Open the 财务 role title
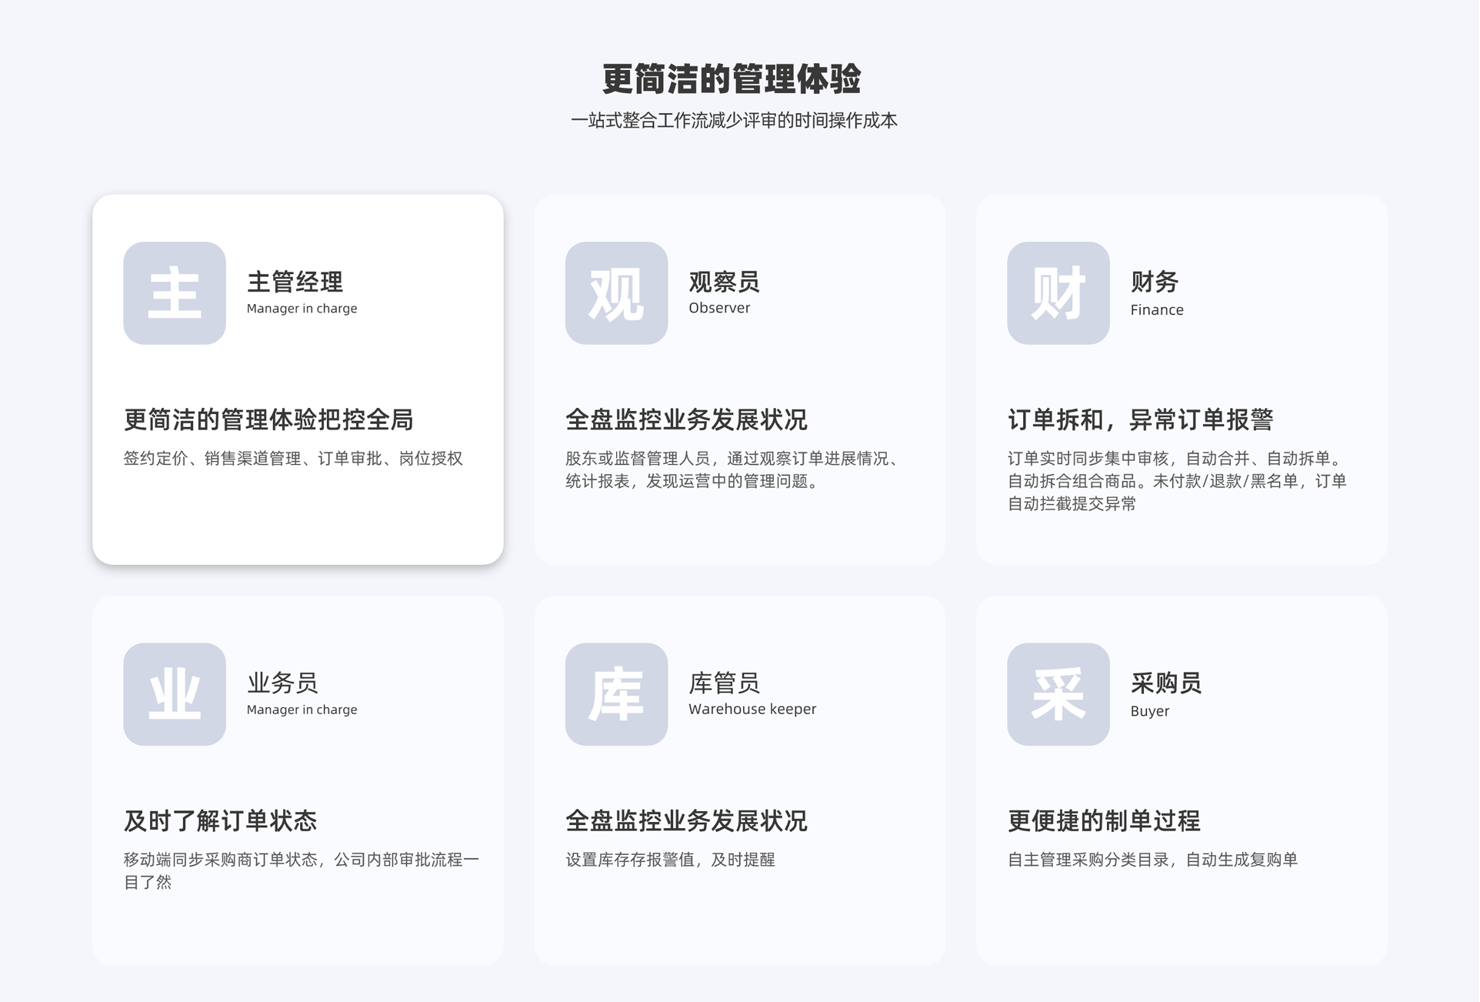Screen dimensions: 1480x1002 [1154, 282]
